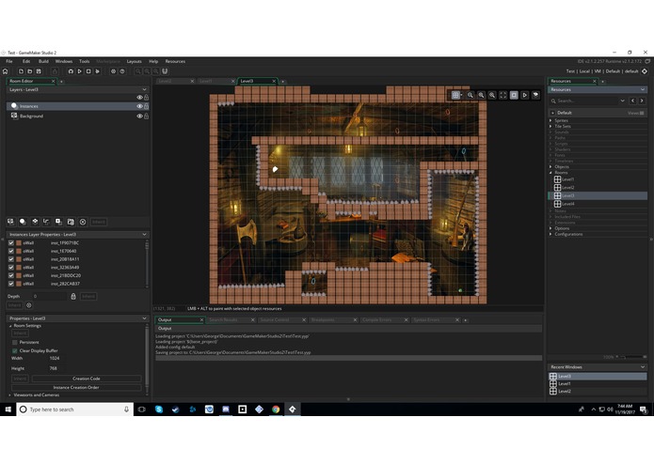Open the Resources panel header dropdown
Image resolution: width=654 pixels, height=464 pixels.
[x=643, y=89]
